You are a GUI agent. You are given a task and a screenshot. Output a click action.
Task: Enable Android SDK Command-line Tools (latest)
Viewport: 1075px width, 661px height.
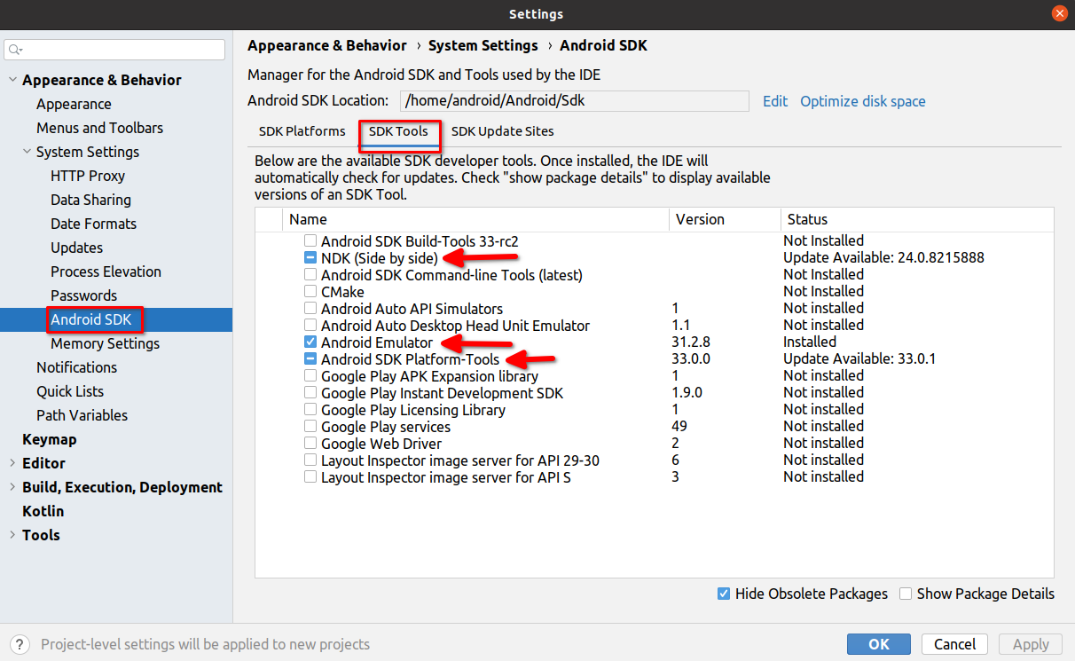coord(310,274)
